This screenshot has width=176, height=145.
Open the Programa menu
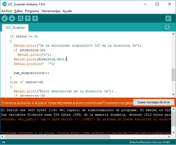tap(32, 11)
